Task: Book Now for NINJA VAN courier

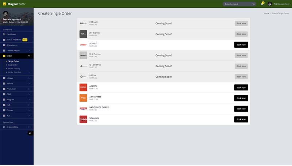Action: (x=241, y=119)
